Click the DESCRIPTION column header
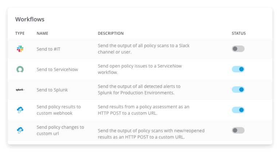 [110, 34]
